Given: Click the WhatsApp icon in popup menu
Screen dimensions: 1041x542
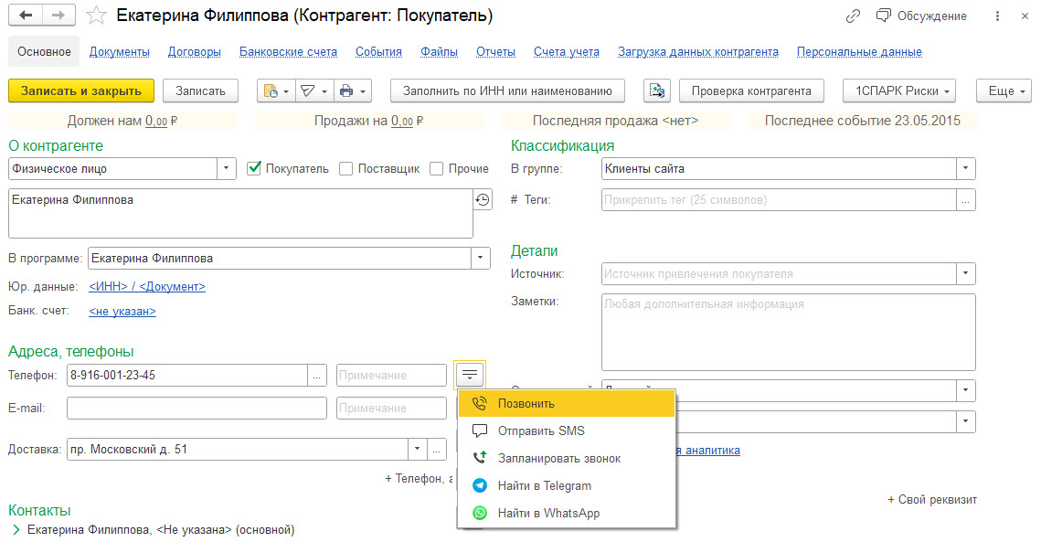Looking at the screenshot, I should [479, 513].
